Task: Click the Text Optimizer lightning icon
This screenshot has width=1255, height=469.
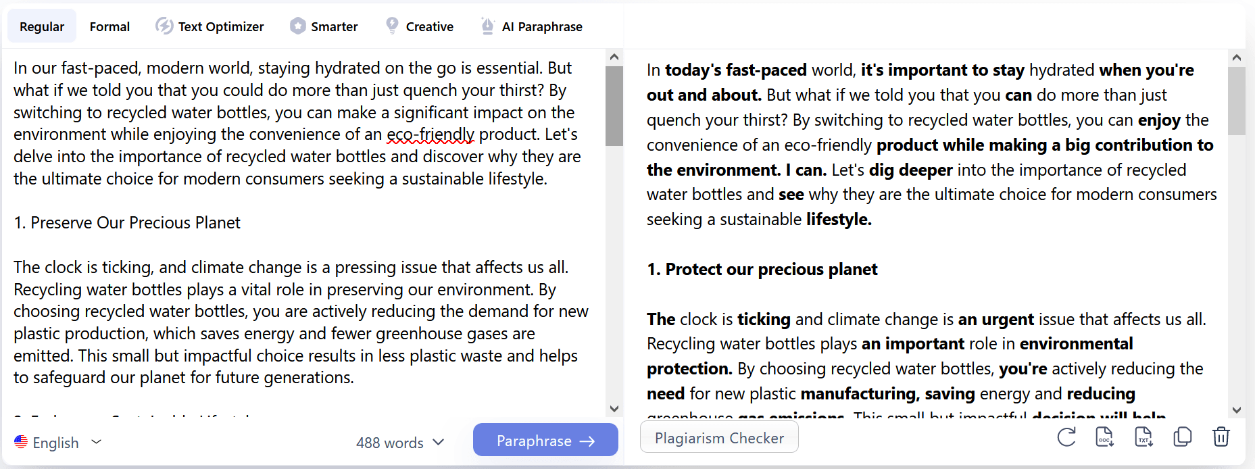Action: (x=164, y=26)
